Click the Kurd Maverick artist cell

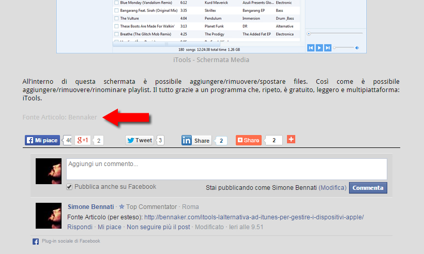coord(216,3)
